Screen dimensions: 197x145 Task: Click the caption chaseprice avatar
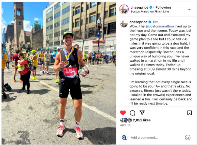click(x=124, y=23)
